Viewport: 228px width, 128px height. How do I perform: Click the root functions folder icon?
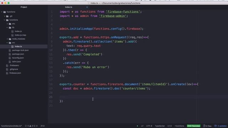(5, 12)
